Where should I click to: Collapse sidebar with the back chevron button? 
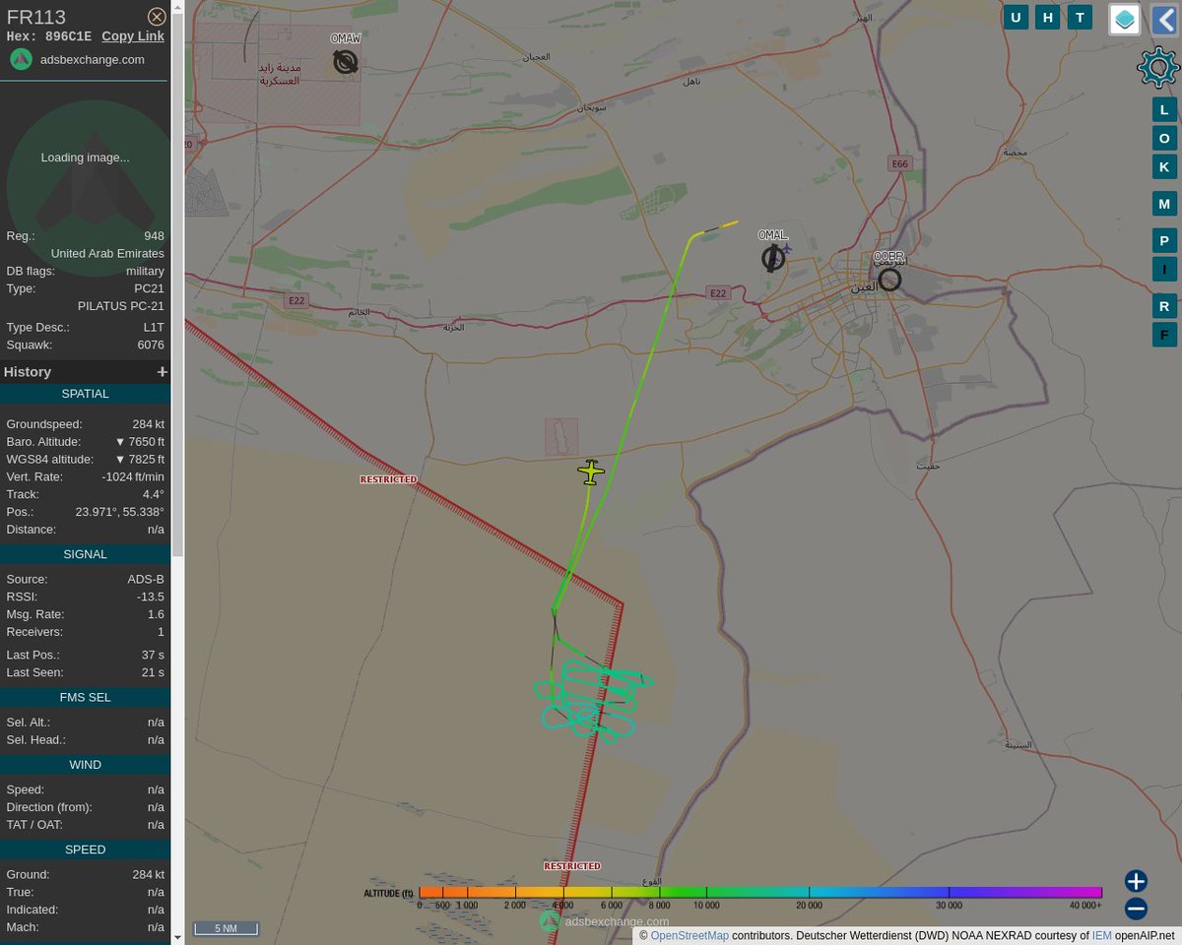1164,19
